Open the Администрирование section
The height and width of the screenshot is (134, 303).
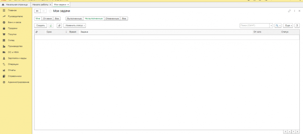point(16,82)
